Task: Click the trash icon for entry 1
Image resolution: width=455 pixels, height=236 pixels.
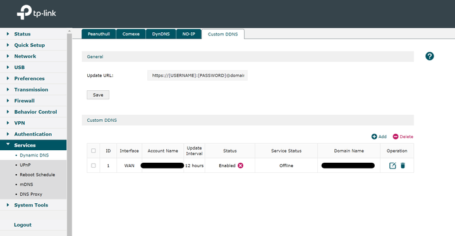Action: (403, 165)
